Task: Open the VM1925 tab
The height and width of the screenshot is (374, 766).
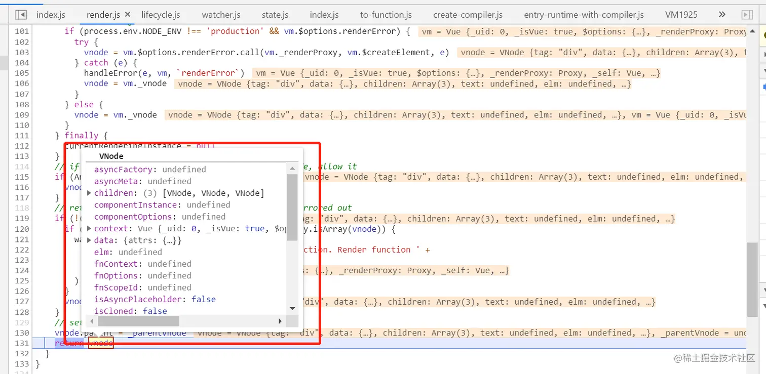Action: 682,15
